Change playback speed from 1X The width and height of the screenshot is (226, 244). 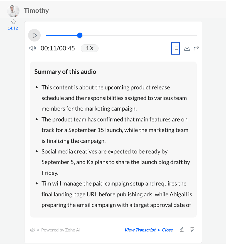click(x=90, y=48)
